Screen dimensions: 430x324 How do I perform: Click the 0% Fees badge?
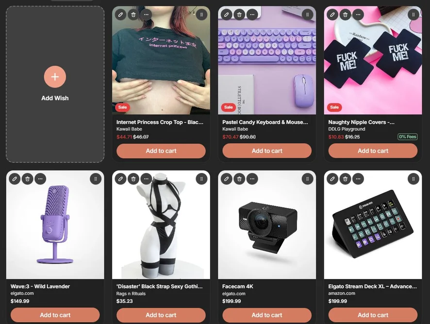click(x=408, y=137)
